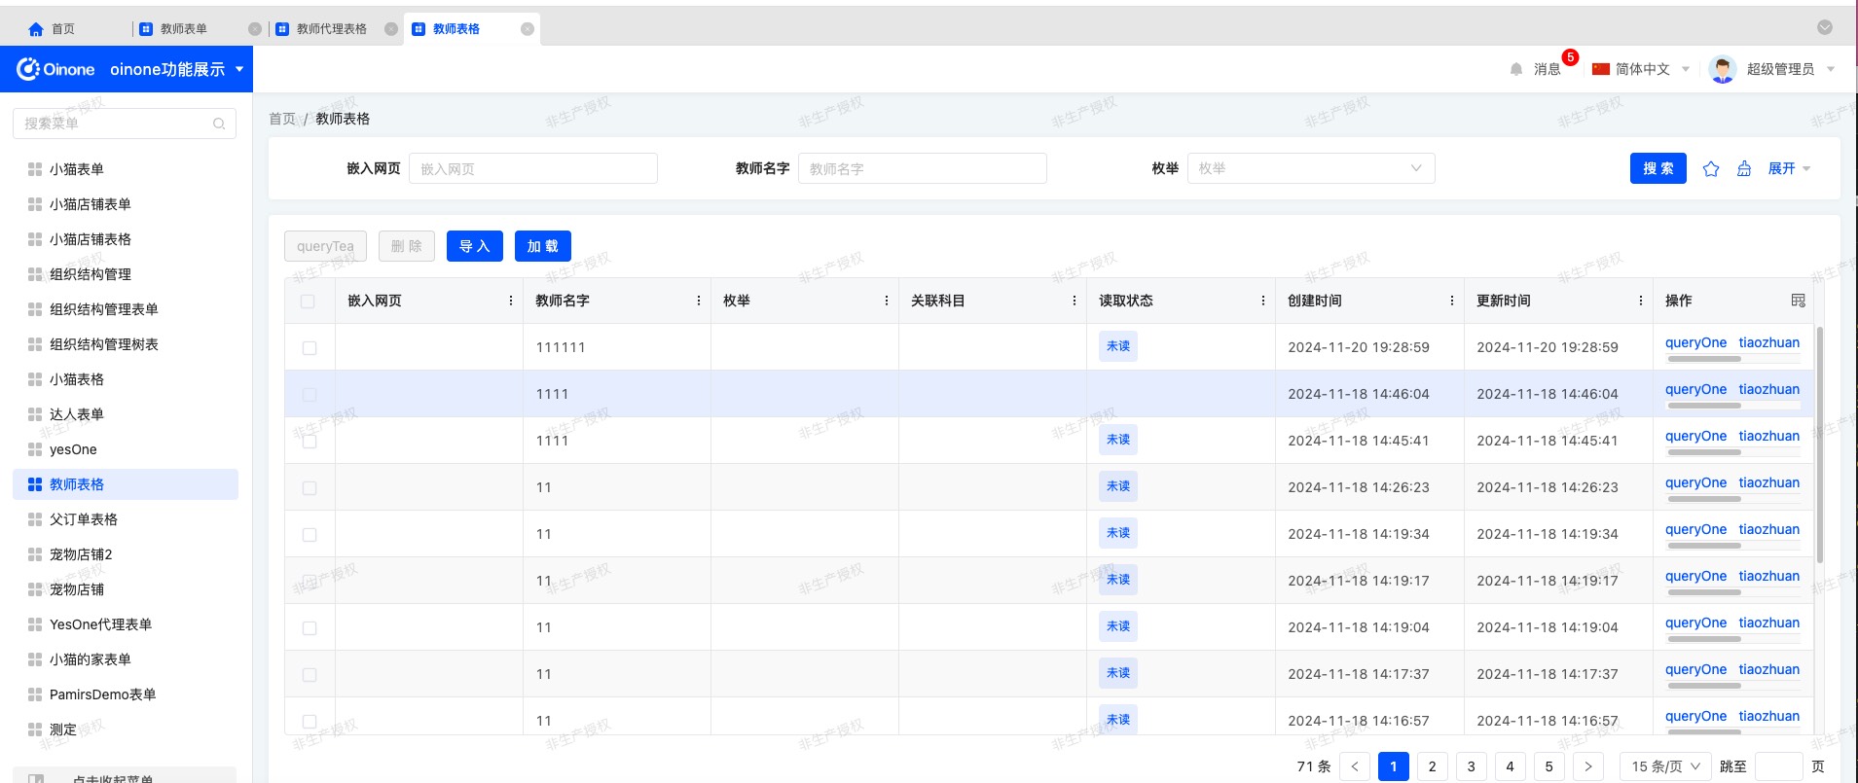1858x783 pixels.
Task: Click the Oinone logo
Action: [56, 69]
